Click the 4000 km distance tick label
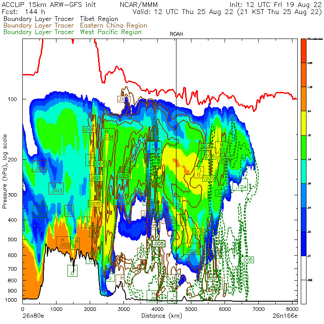Image resolution: width=324 pixels, height=324 pixels. tap(158, 309)
